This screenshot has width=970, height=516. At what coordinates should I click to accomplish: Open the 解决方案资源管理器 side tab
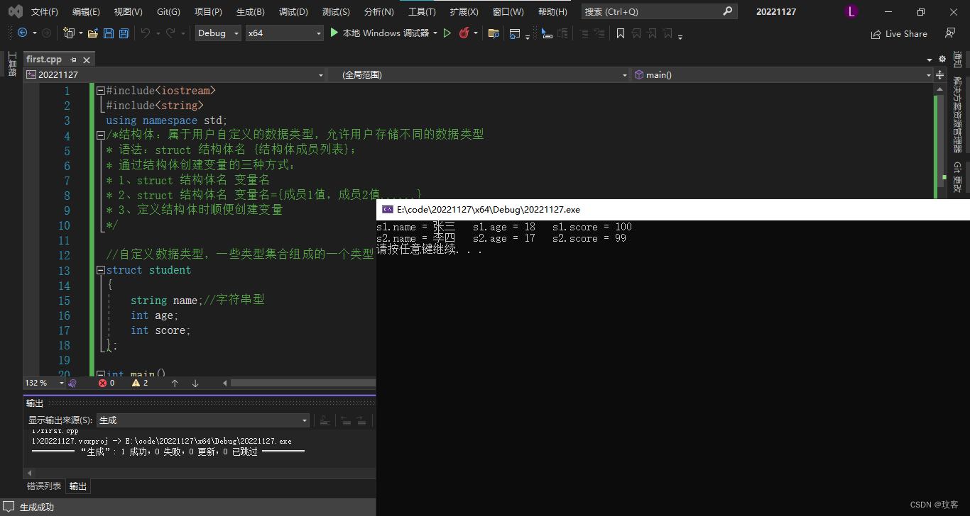point(957,115)
